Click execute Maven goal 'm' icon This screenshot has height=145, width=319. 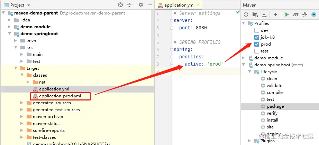(x=295, y=14)
